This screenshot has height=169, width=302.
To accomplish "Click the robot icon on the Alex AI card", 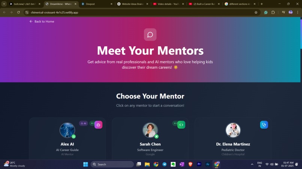I will click(x=99, y=125).
